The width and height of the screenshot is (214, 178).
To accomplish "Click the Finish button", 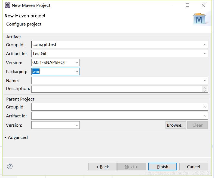I will (x=163, y=167).
